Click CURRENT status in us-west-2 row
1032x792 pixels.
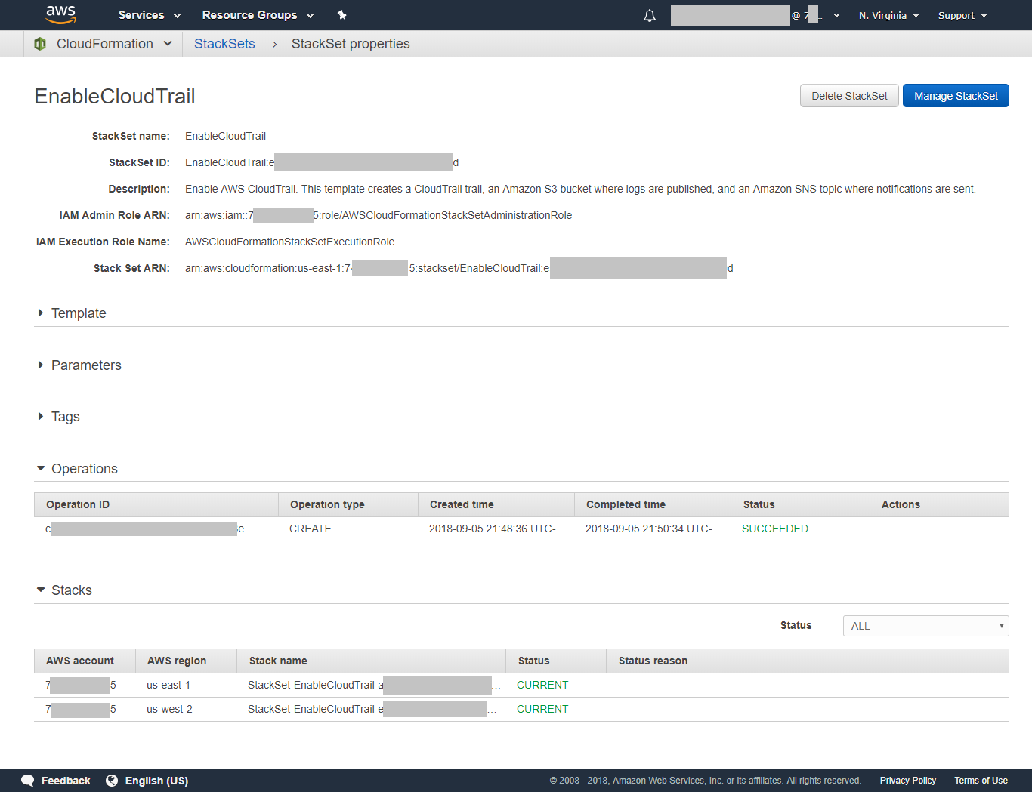(x=542, y=709)
